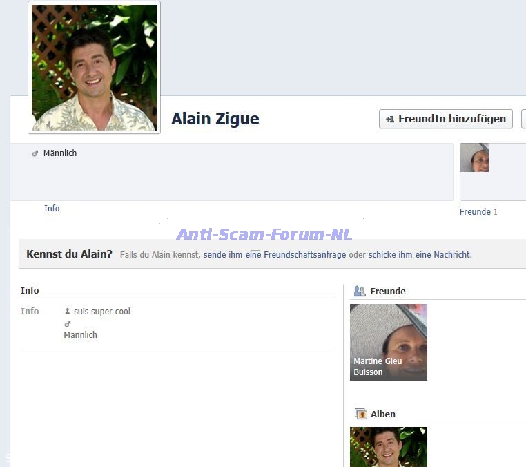The width and height of the screenshot is (526, 467).
Task: Open the 'Freunde 1' friends list link
Action: [x=478, y=212]
